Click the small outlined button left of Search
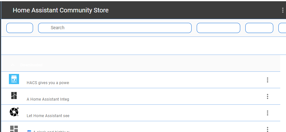This screenshot has width=286, height=132. point(20,28)
